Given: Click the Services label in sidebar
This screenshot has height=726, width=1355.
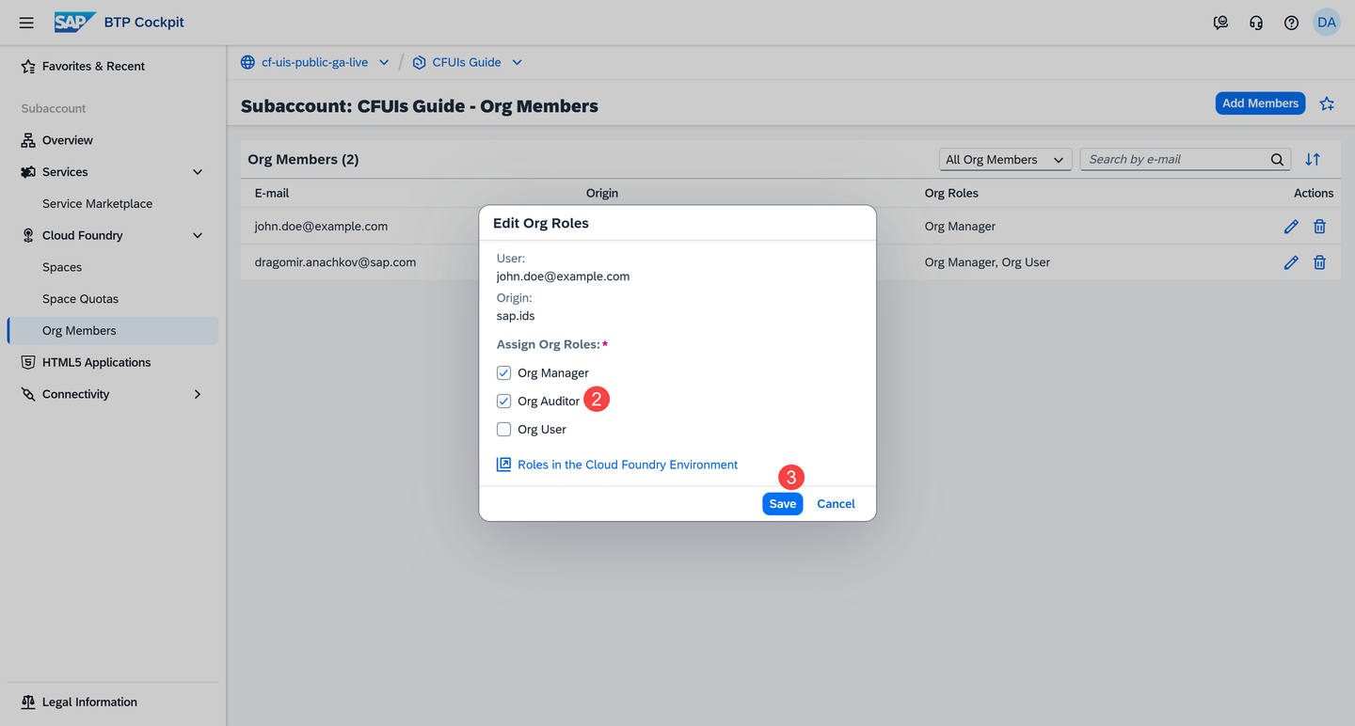Looking at the screenshot, I should [x=65, y=172].
